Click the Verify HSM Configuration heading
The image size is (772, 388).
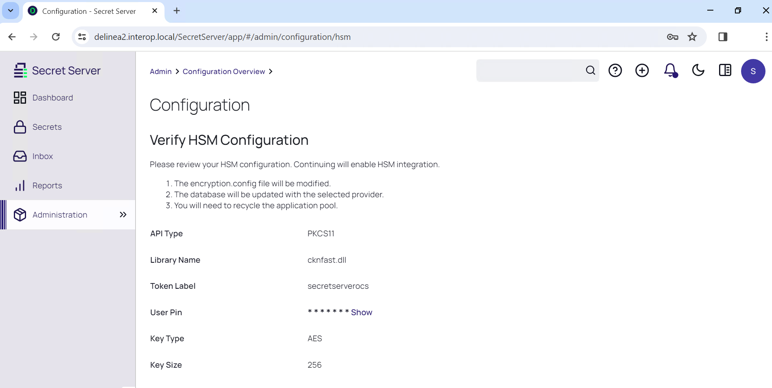[229, 140]
